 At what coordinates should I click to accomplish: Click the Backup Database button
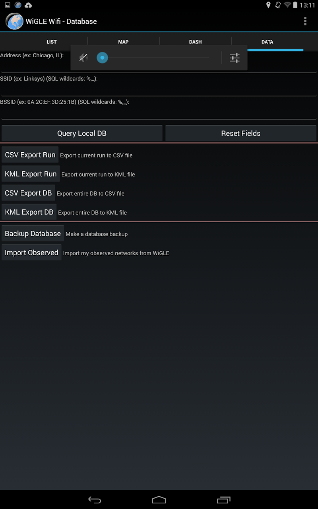pos(33,233)
